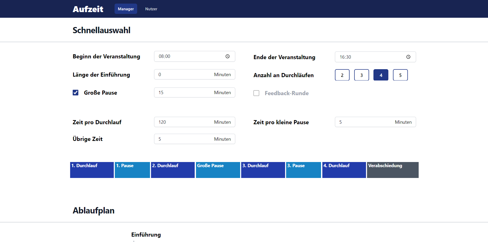Select the 1. Durchlauf timeline segment
The height and width of the screenshot is (242, 488).
(92, 170)
